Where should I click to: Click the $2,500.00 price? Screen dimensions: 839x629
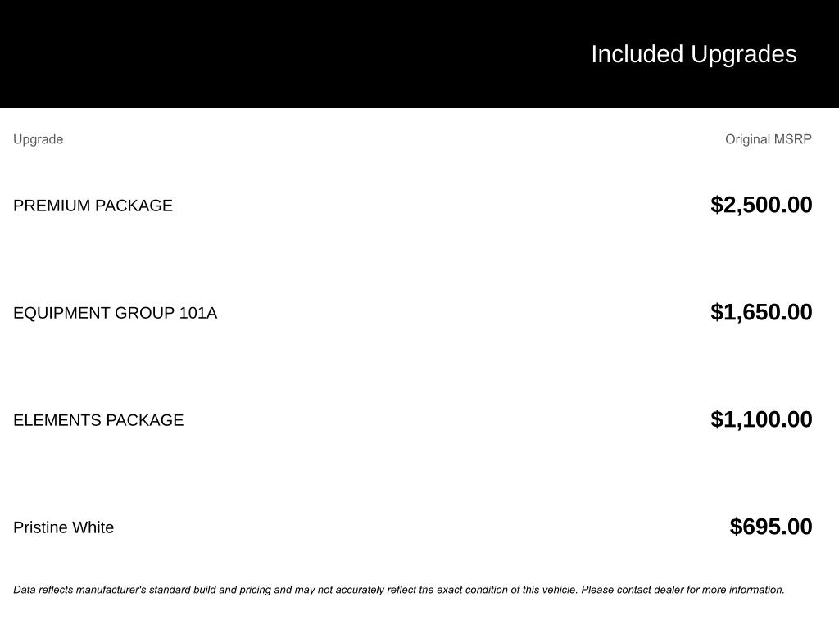(x=761, y=205)
